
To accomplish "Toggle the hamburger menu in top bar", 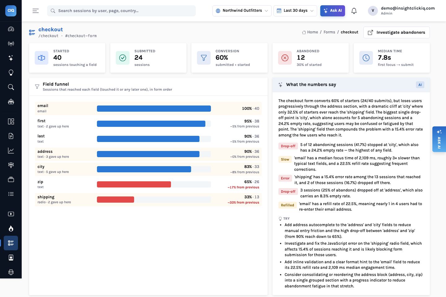I will pos(36,11).
